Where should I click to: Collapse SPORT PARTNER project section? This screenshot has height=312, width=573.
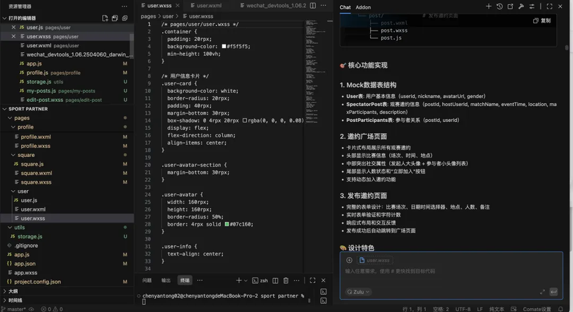pyautogui.click(x=27, y=109)
